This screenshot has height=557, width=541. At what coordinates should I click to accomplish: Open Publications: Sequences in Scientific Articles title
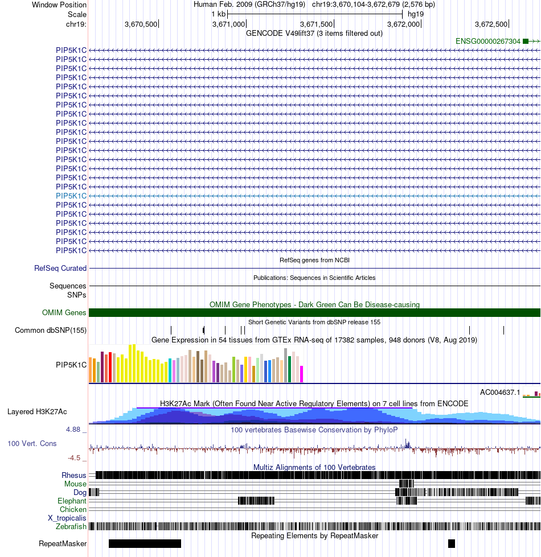tap(314, 278)
